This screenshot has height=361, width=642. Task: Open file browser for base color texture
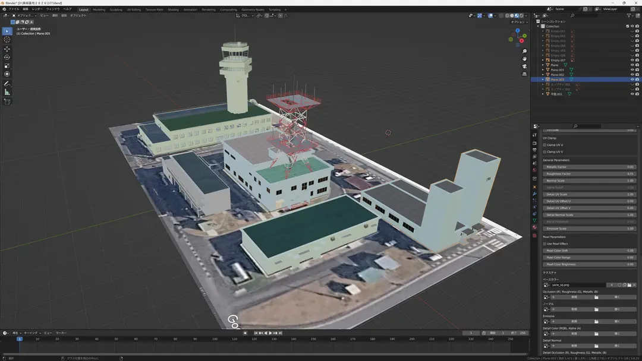pos(630,285)
